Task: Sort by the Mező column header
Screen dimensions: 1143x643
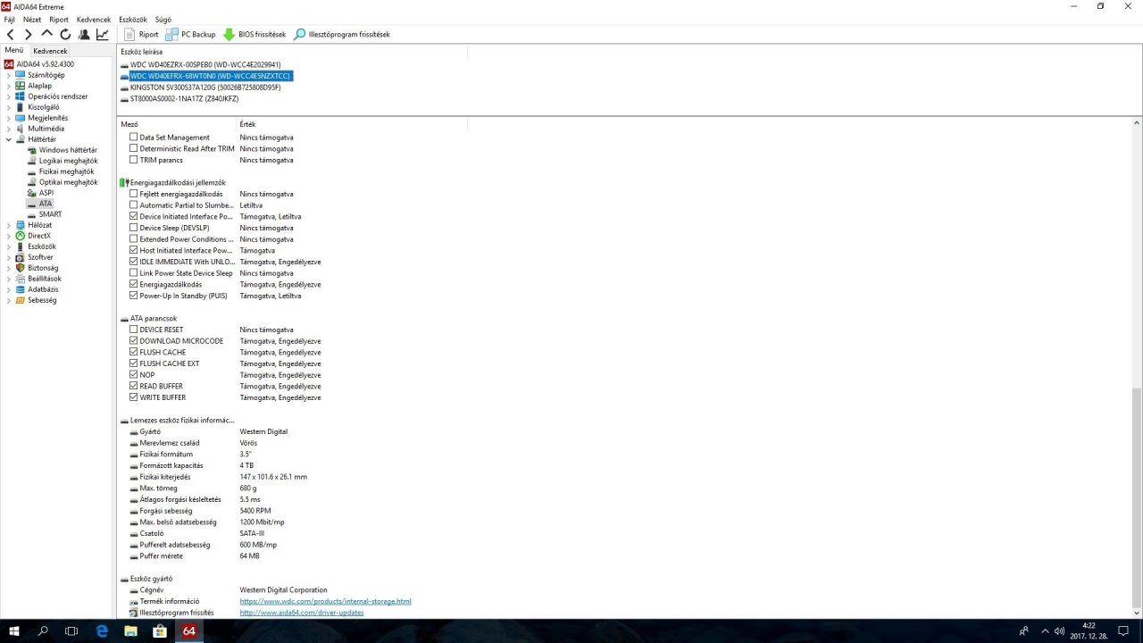Action: coord(177,124)
